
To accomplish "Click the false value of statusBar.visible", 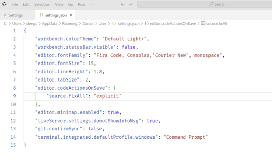I will (129, 47).
